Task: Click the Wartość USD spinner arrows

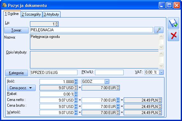Action: tap(76, 112)
